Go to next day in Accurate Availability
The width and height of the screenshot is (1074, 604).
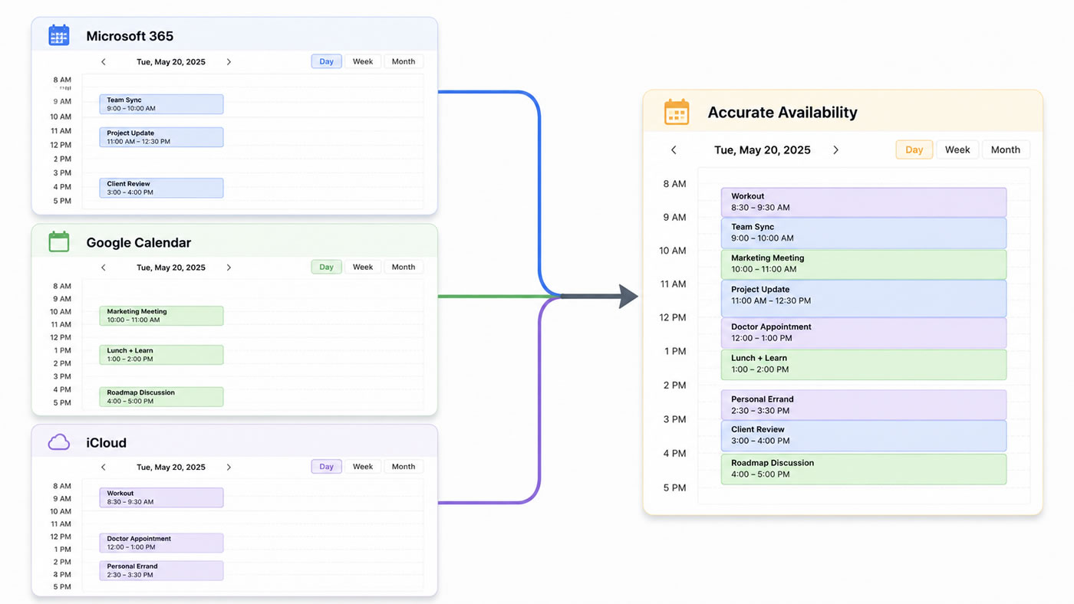pyautogui.click(x=835, y=150)
